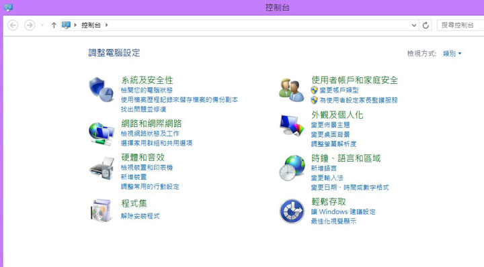Click the 新增裝置 link

134,177
